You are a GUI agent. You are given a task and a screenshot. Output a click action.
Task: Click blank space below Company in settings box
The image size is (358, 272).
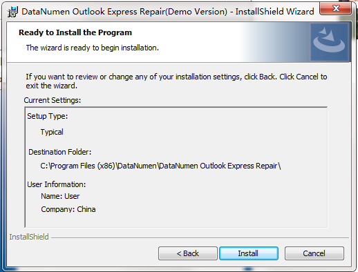[176, 220]
